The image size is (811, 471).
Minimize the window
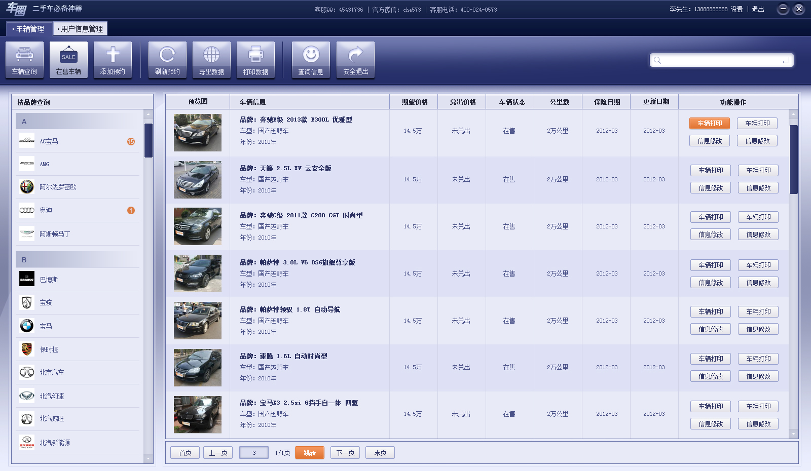coord(783,9)
